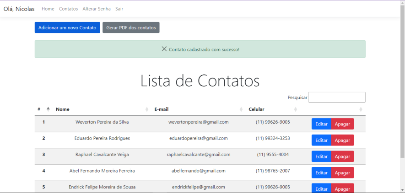
Task: Open Alterar Senha page
Action: pos(97,9)
